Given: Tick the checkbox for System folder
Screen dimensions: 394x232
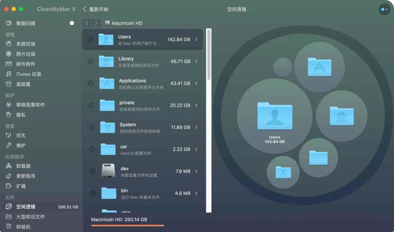Looking at the screenshot, I should pyautogui.click(x=92, y=127).
